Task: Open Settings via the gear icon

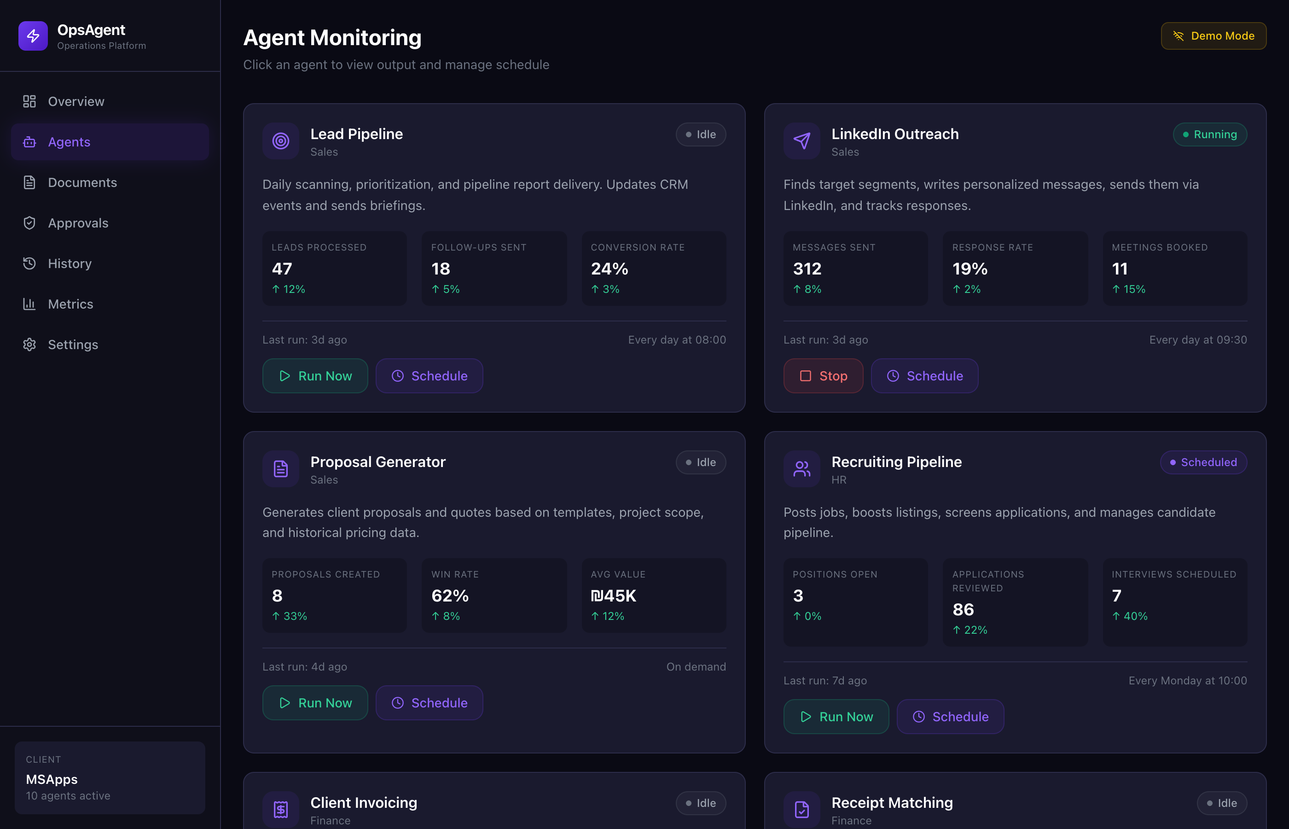Action: 29,344
